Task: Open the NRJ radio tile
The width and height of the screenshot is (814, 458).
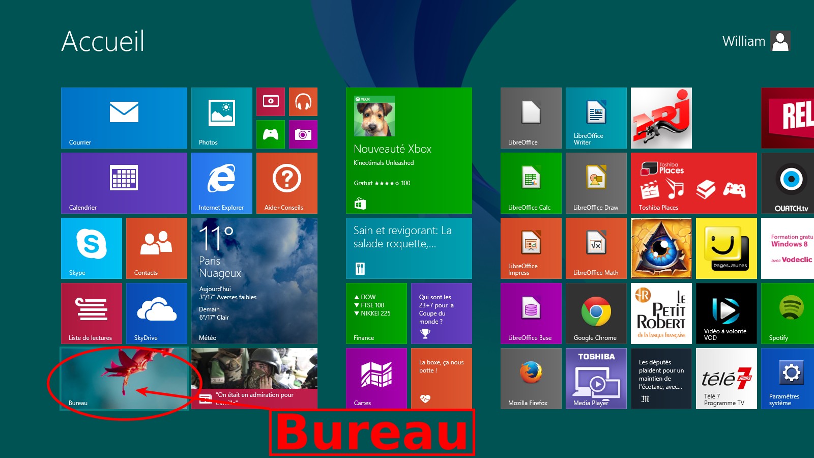Action: pos(661,118)
